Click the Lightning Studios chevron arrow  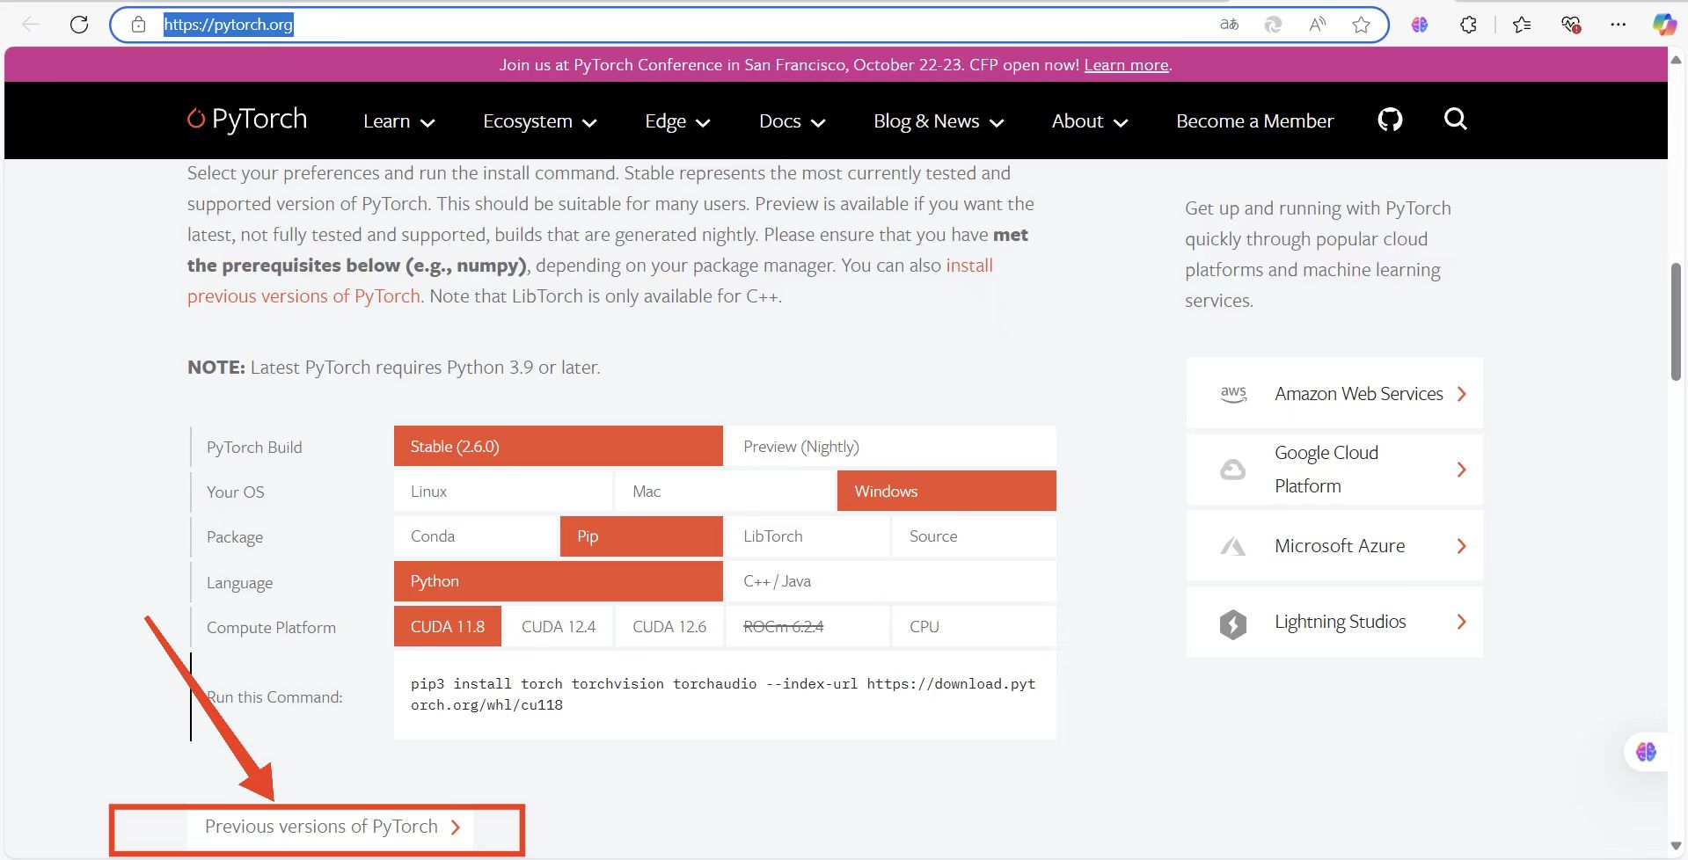(x=1462, y=622)
